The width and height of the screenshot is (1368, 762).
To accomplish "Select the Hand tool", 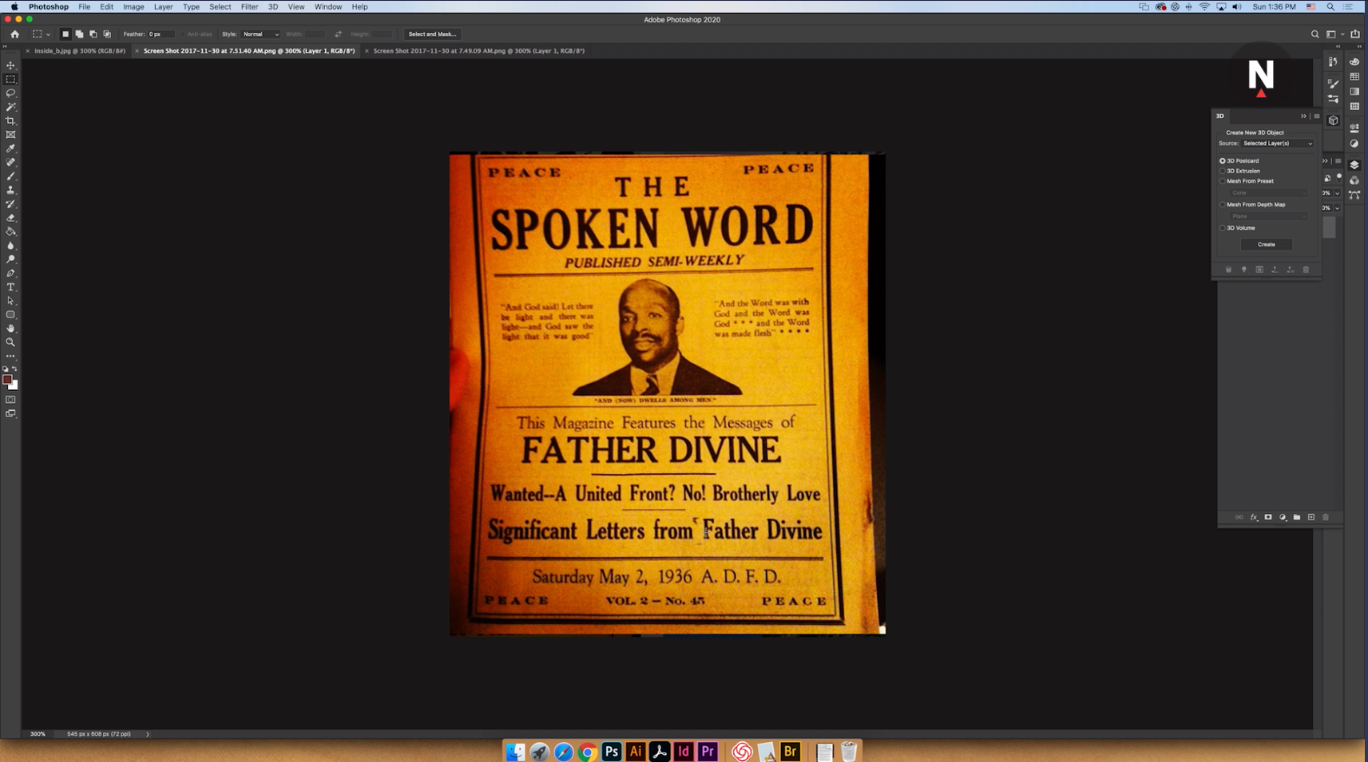I will point(10,329).
